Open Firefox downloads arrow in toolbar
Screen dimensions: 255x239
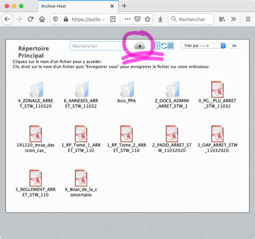pos(160,19)
